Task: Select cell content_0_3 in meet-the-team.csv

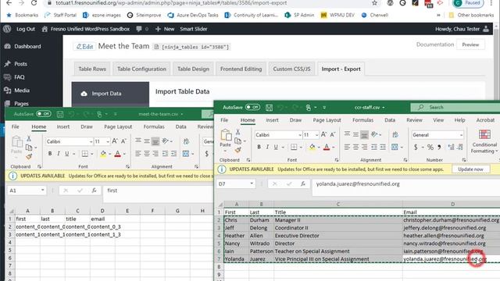Action: click(x=102, y=227)
